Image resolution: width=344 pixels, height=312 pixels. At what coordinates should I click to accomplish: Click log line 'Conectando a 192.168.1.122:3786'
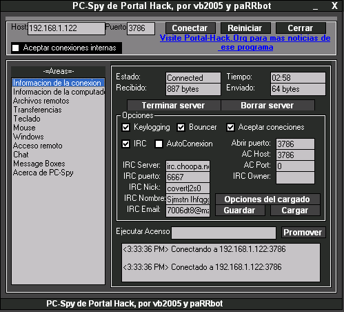pos(204,249)
